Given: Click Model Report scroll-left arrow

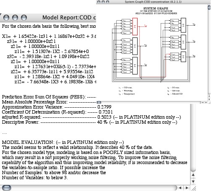Looking at the screenshot, I should (180, 188).
